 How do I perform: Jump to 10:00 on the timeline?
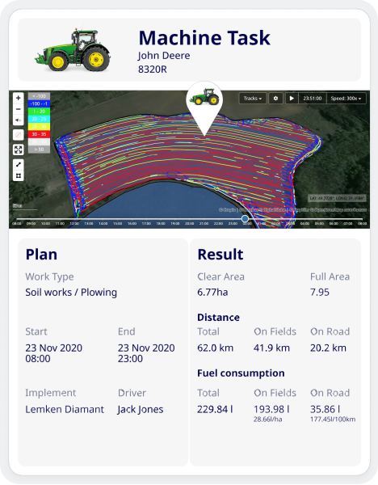pyautogui.click(x=45, y=223)
